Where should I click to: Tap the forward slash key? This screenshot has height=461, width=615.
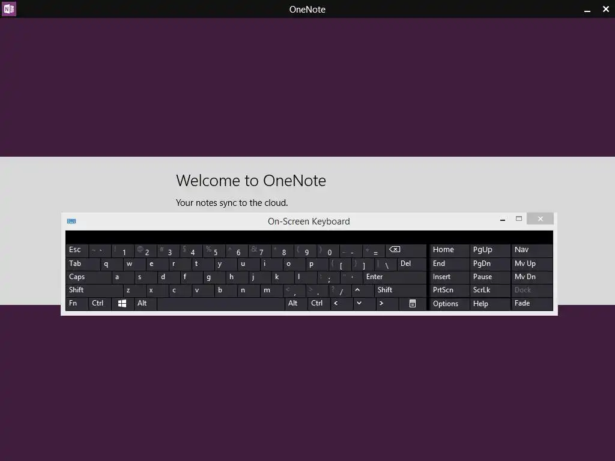click(340, 290)
